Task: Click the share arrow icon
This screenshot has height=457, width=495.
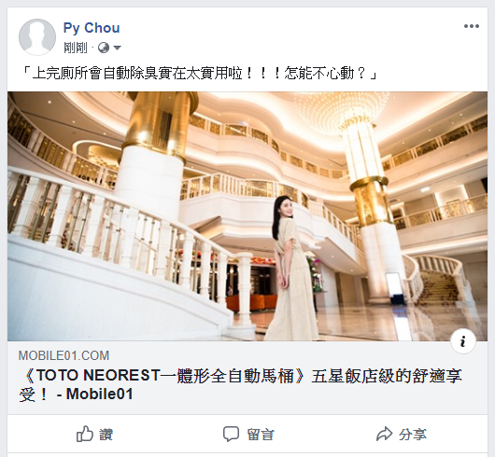Action: [x=384, y=434]
